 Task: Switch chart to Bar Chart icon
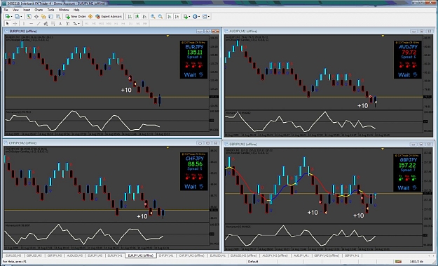tap(130, 17)
